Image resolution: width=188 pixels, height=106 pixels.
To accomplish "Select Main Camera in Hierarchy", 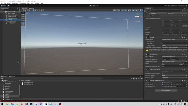I will point(11,14).
